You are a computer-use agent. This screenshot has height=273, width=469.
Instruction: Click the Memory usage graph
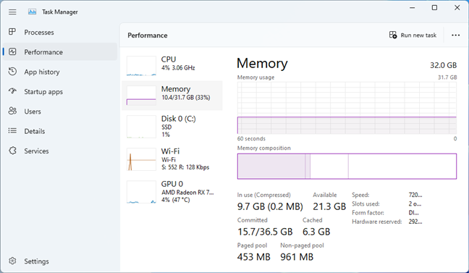(x=347, y=108)
